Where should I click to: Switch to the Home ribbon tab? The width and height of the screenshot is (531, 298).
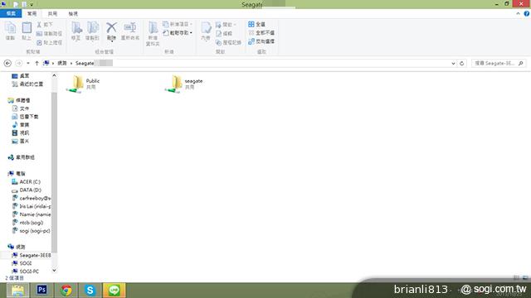coord(32,13)
